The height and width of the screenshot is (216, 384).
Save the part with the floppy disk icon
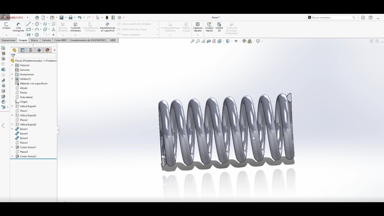coord(61,17)
